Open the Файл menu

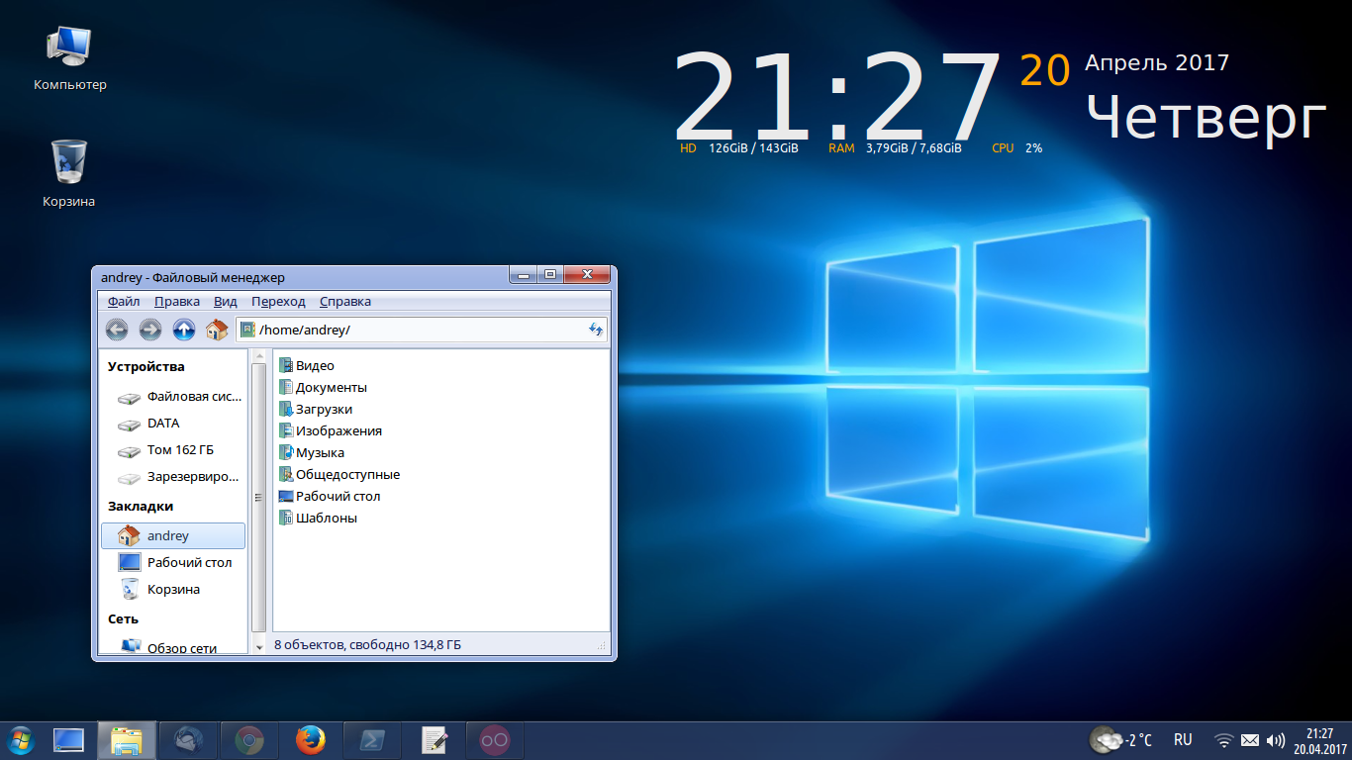124,302
